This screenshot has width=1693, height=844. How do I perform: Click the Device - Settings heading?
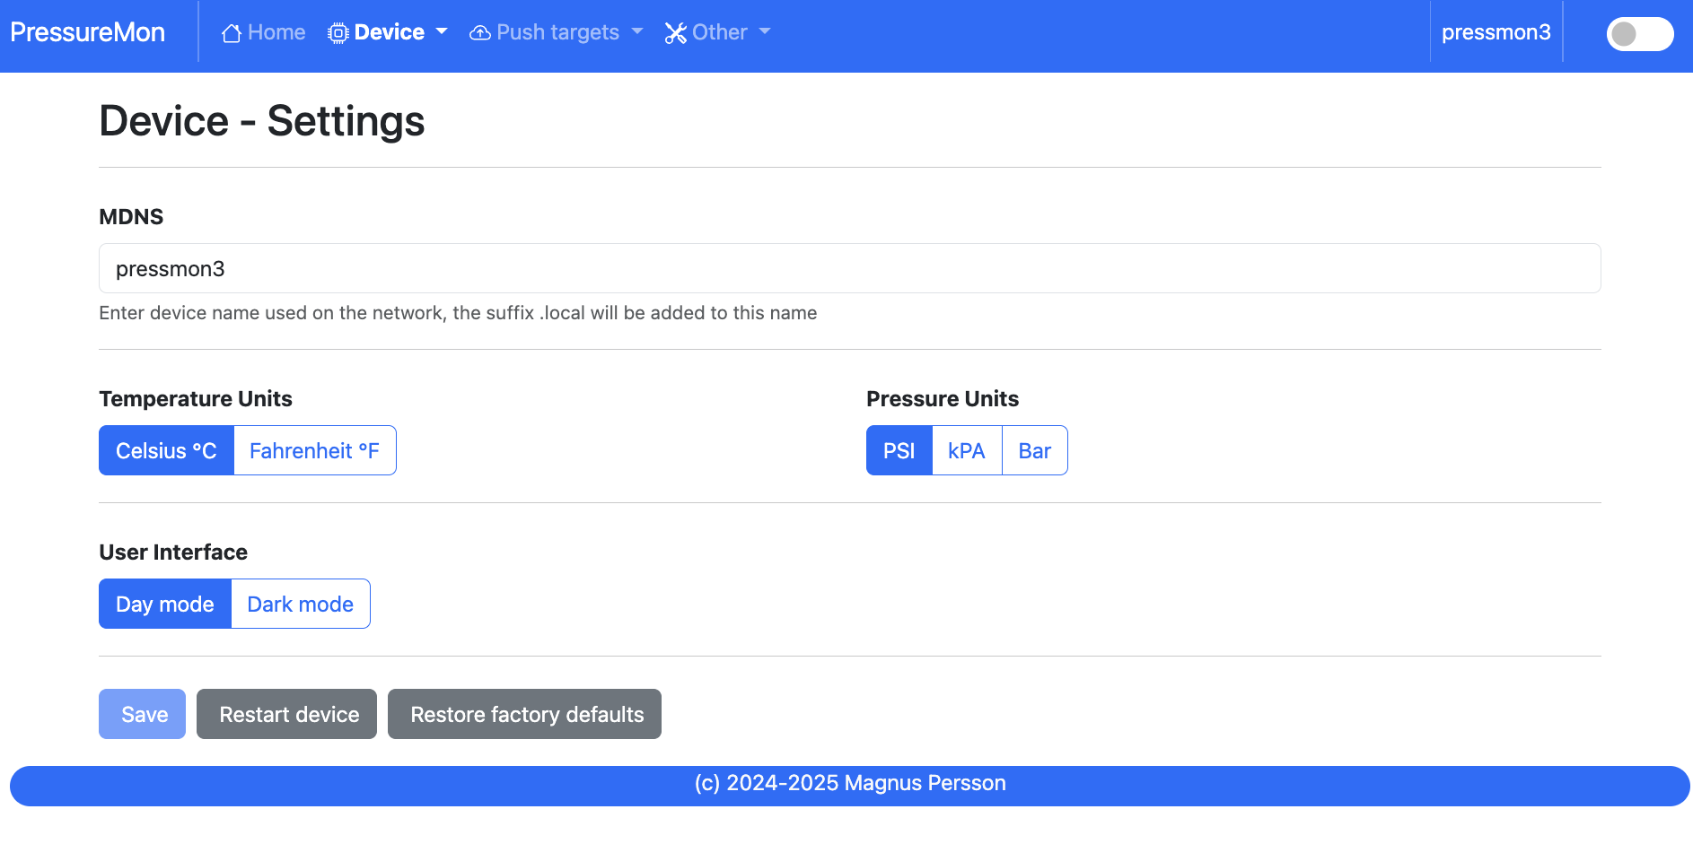point(262,120)
